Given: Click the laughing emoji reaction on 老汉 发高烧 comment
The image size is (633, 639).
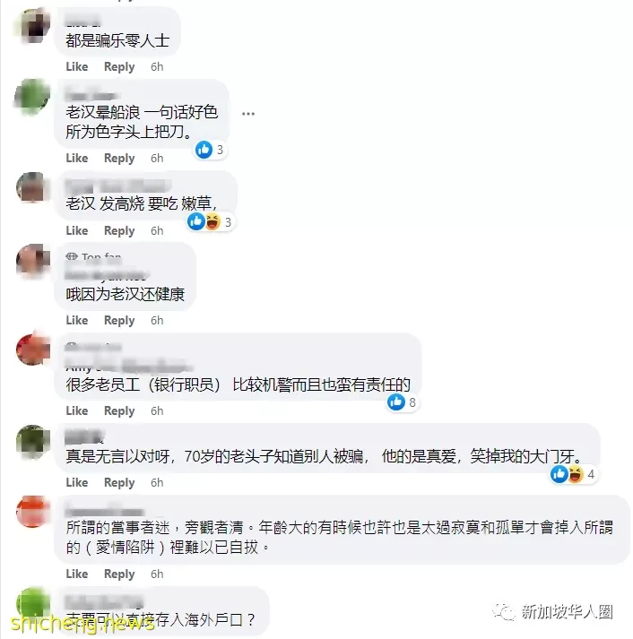Looking at the screenshot, I should click(212, 221).
